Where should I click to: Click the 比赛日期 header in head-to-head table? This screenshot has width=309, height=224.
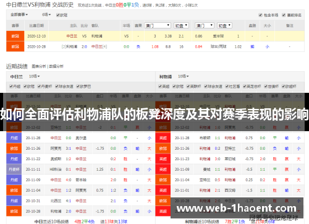tap(36, 25)
